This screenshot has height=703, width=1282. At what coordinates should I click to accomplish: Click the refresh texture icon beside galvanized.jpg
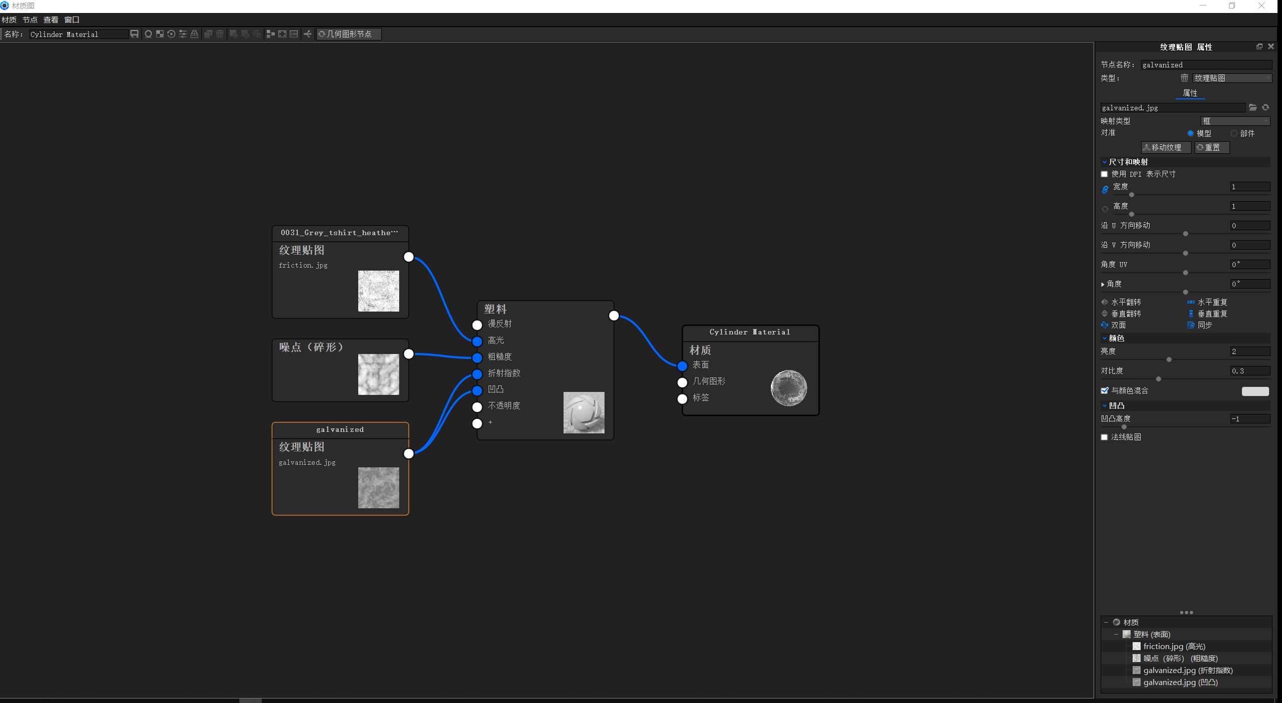coord(1266,107)
